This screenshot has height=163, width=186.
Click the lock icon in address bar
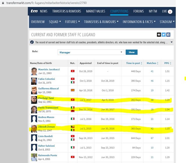[x=3, y=3]
